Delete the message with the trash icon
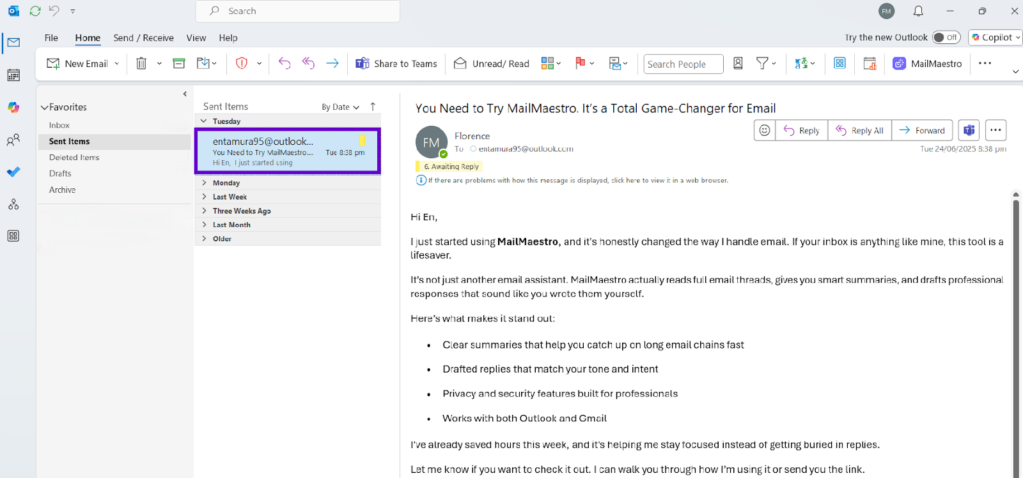 (x=141, y=63)
